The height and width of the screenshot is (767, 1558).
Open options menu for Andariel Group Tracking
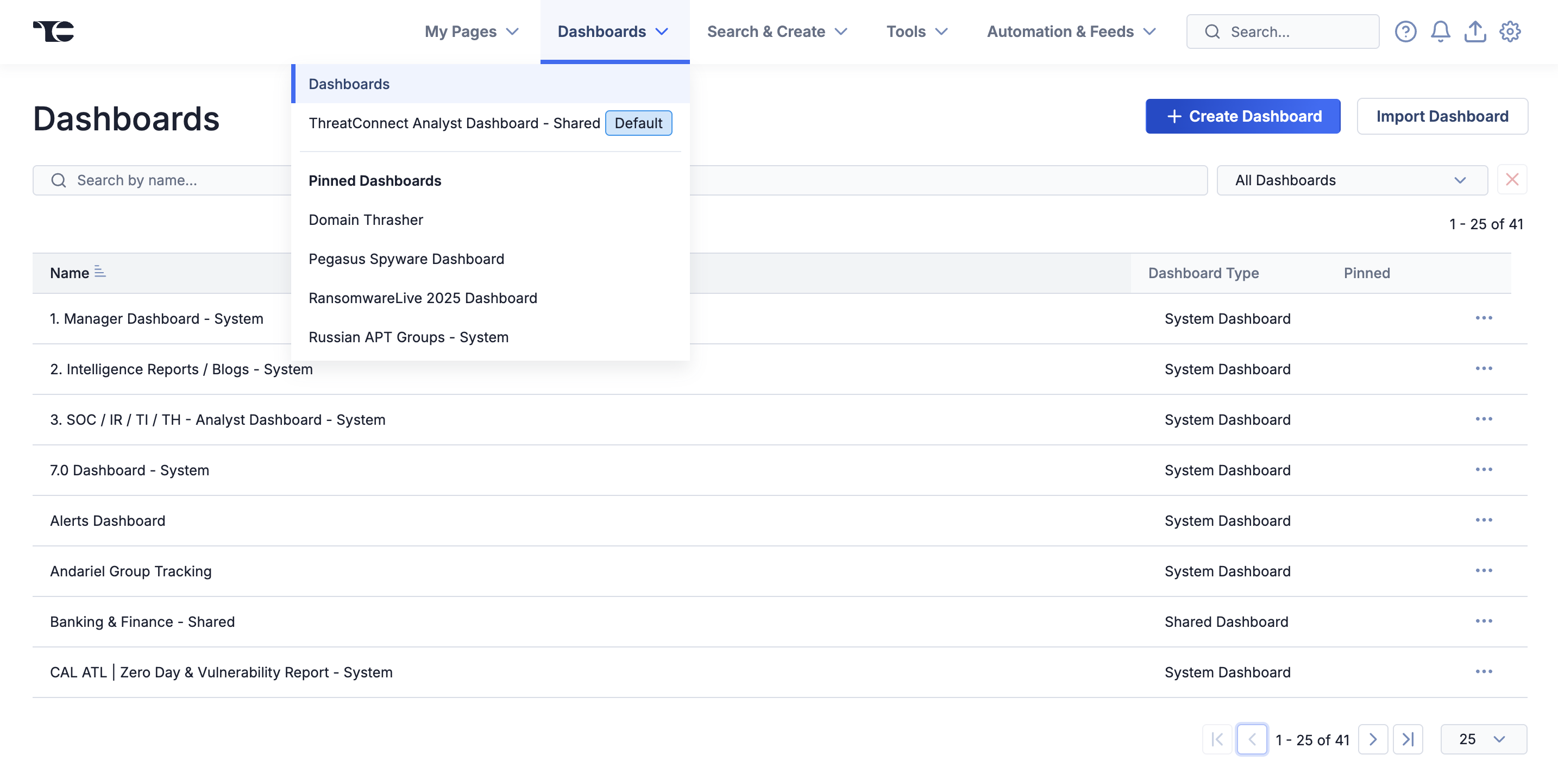point(1484,570)
